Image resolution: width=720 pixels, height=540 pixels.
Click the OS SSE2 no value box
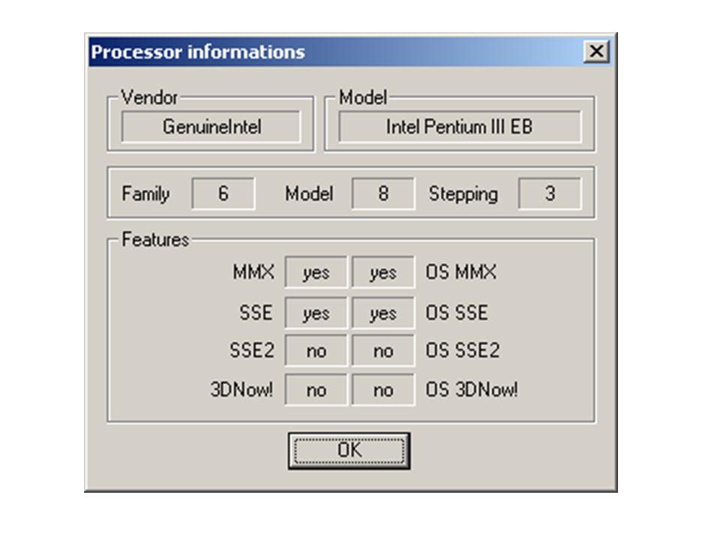pos(383,350)
